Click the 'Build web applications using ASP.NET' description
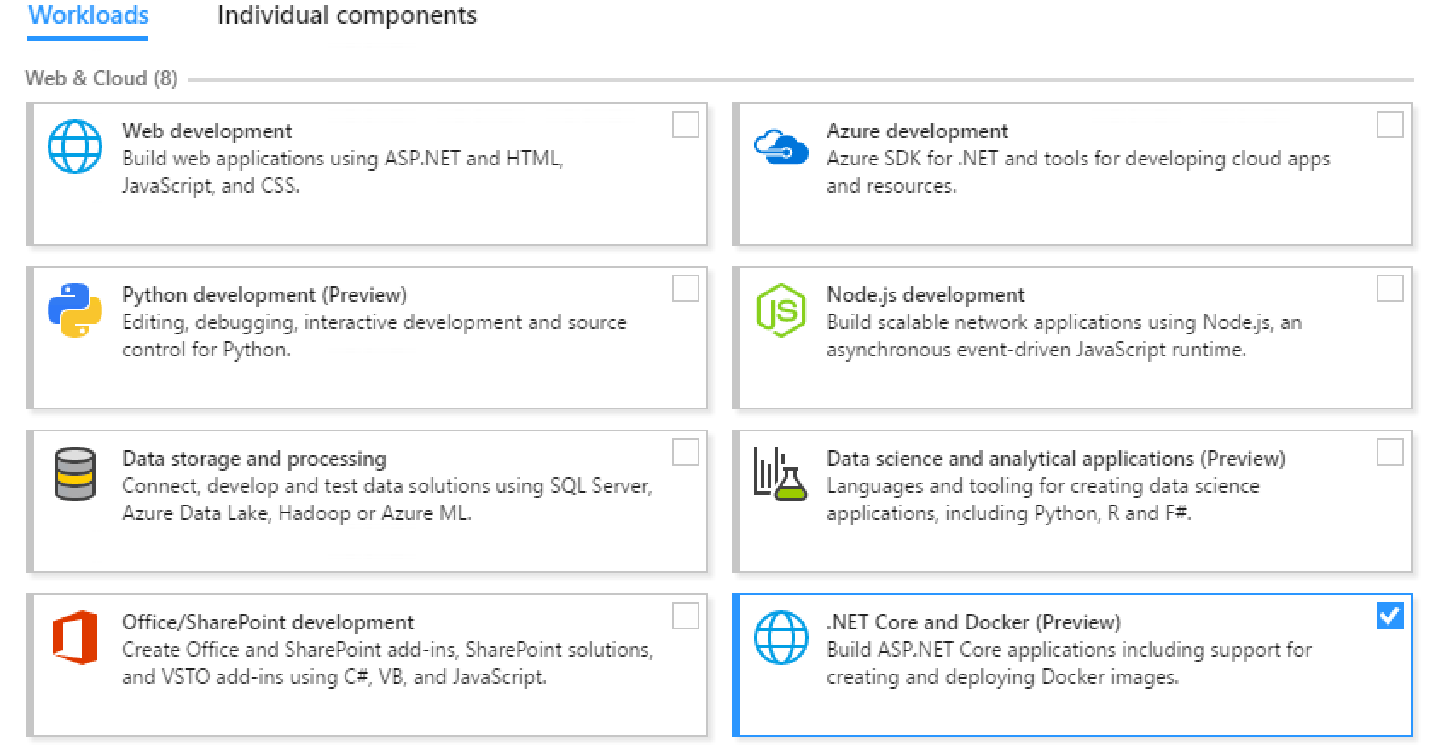The image size is (1433, 752). tap(343, 171)
